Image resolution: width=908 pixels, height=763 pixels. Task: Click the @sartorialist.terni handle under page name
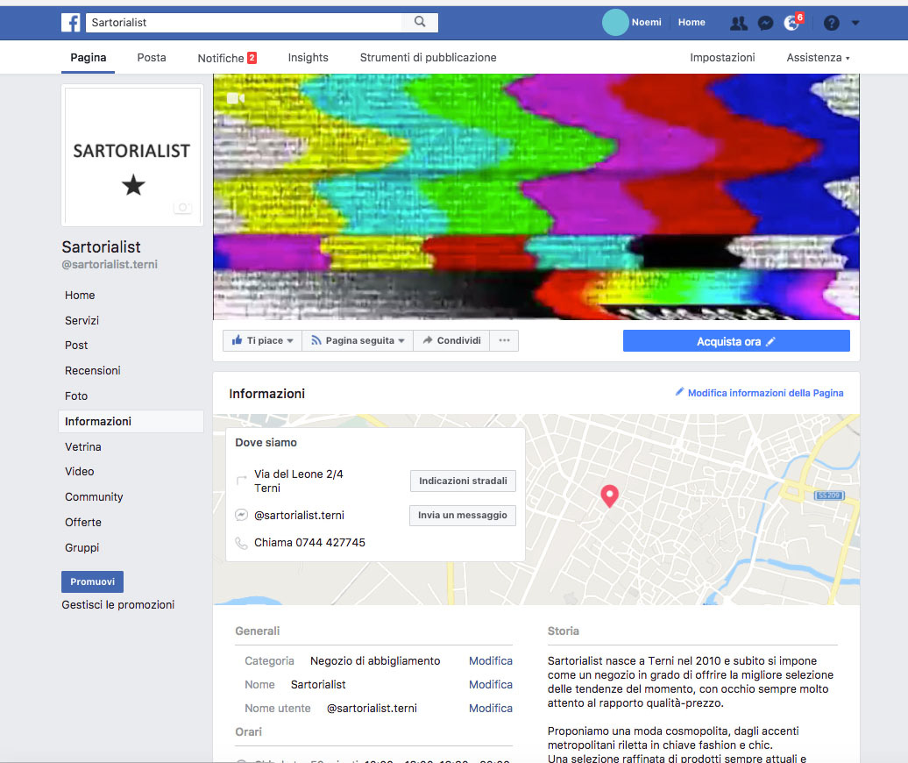110,265
